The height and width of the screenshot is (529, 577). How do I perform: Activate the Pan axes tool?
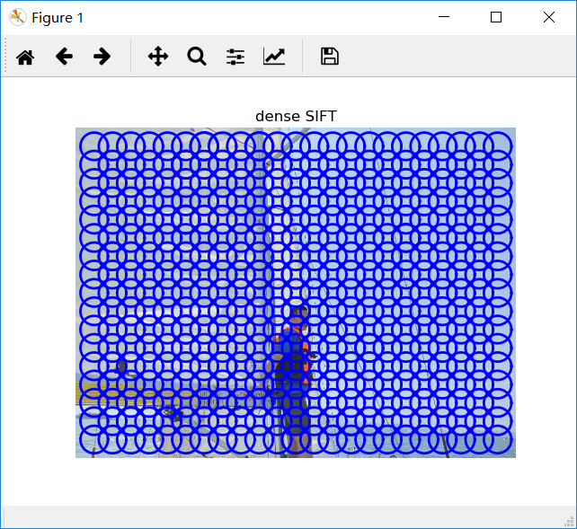coord(158,57)
